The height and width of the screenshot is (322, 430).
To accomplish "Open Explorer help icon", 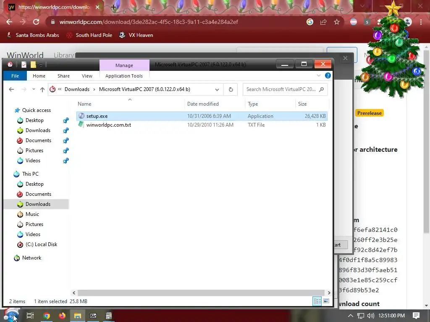I will tap(328, 75).
